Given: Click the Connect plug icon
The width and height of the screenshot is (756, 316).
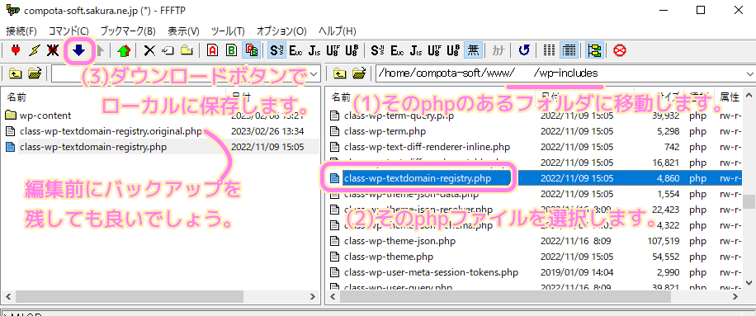Looking at the screenshot, I should [x=16, y=50].
